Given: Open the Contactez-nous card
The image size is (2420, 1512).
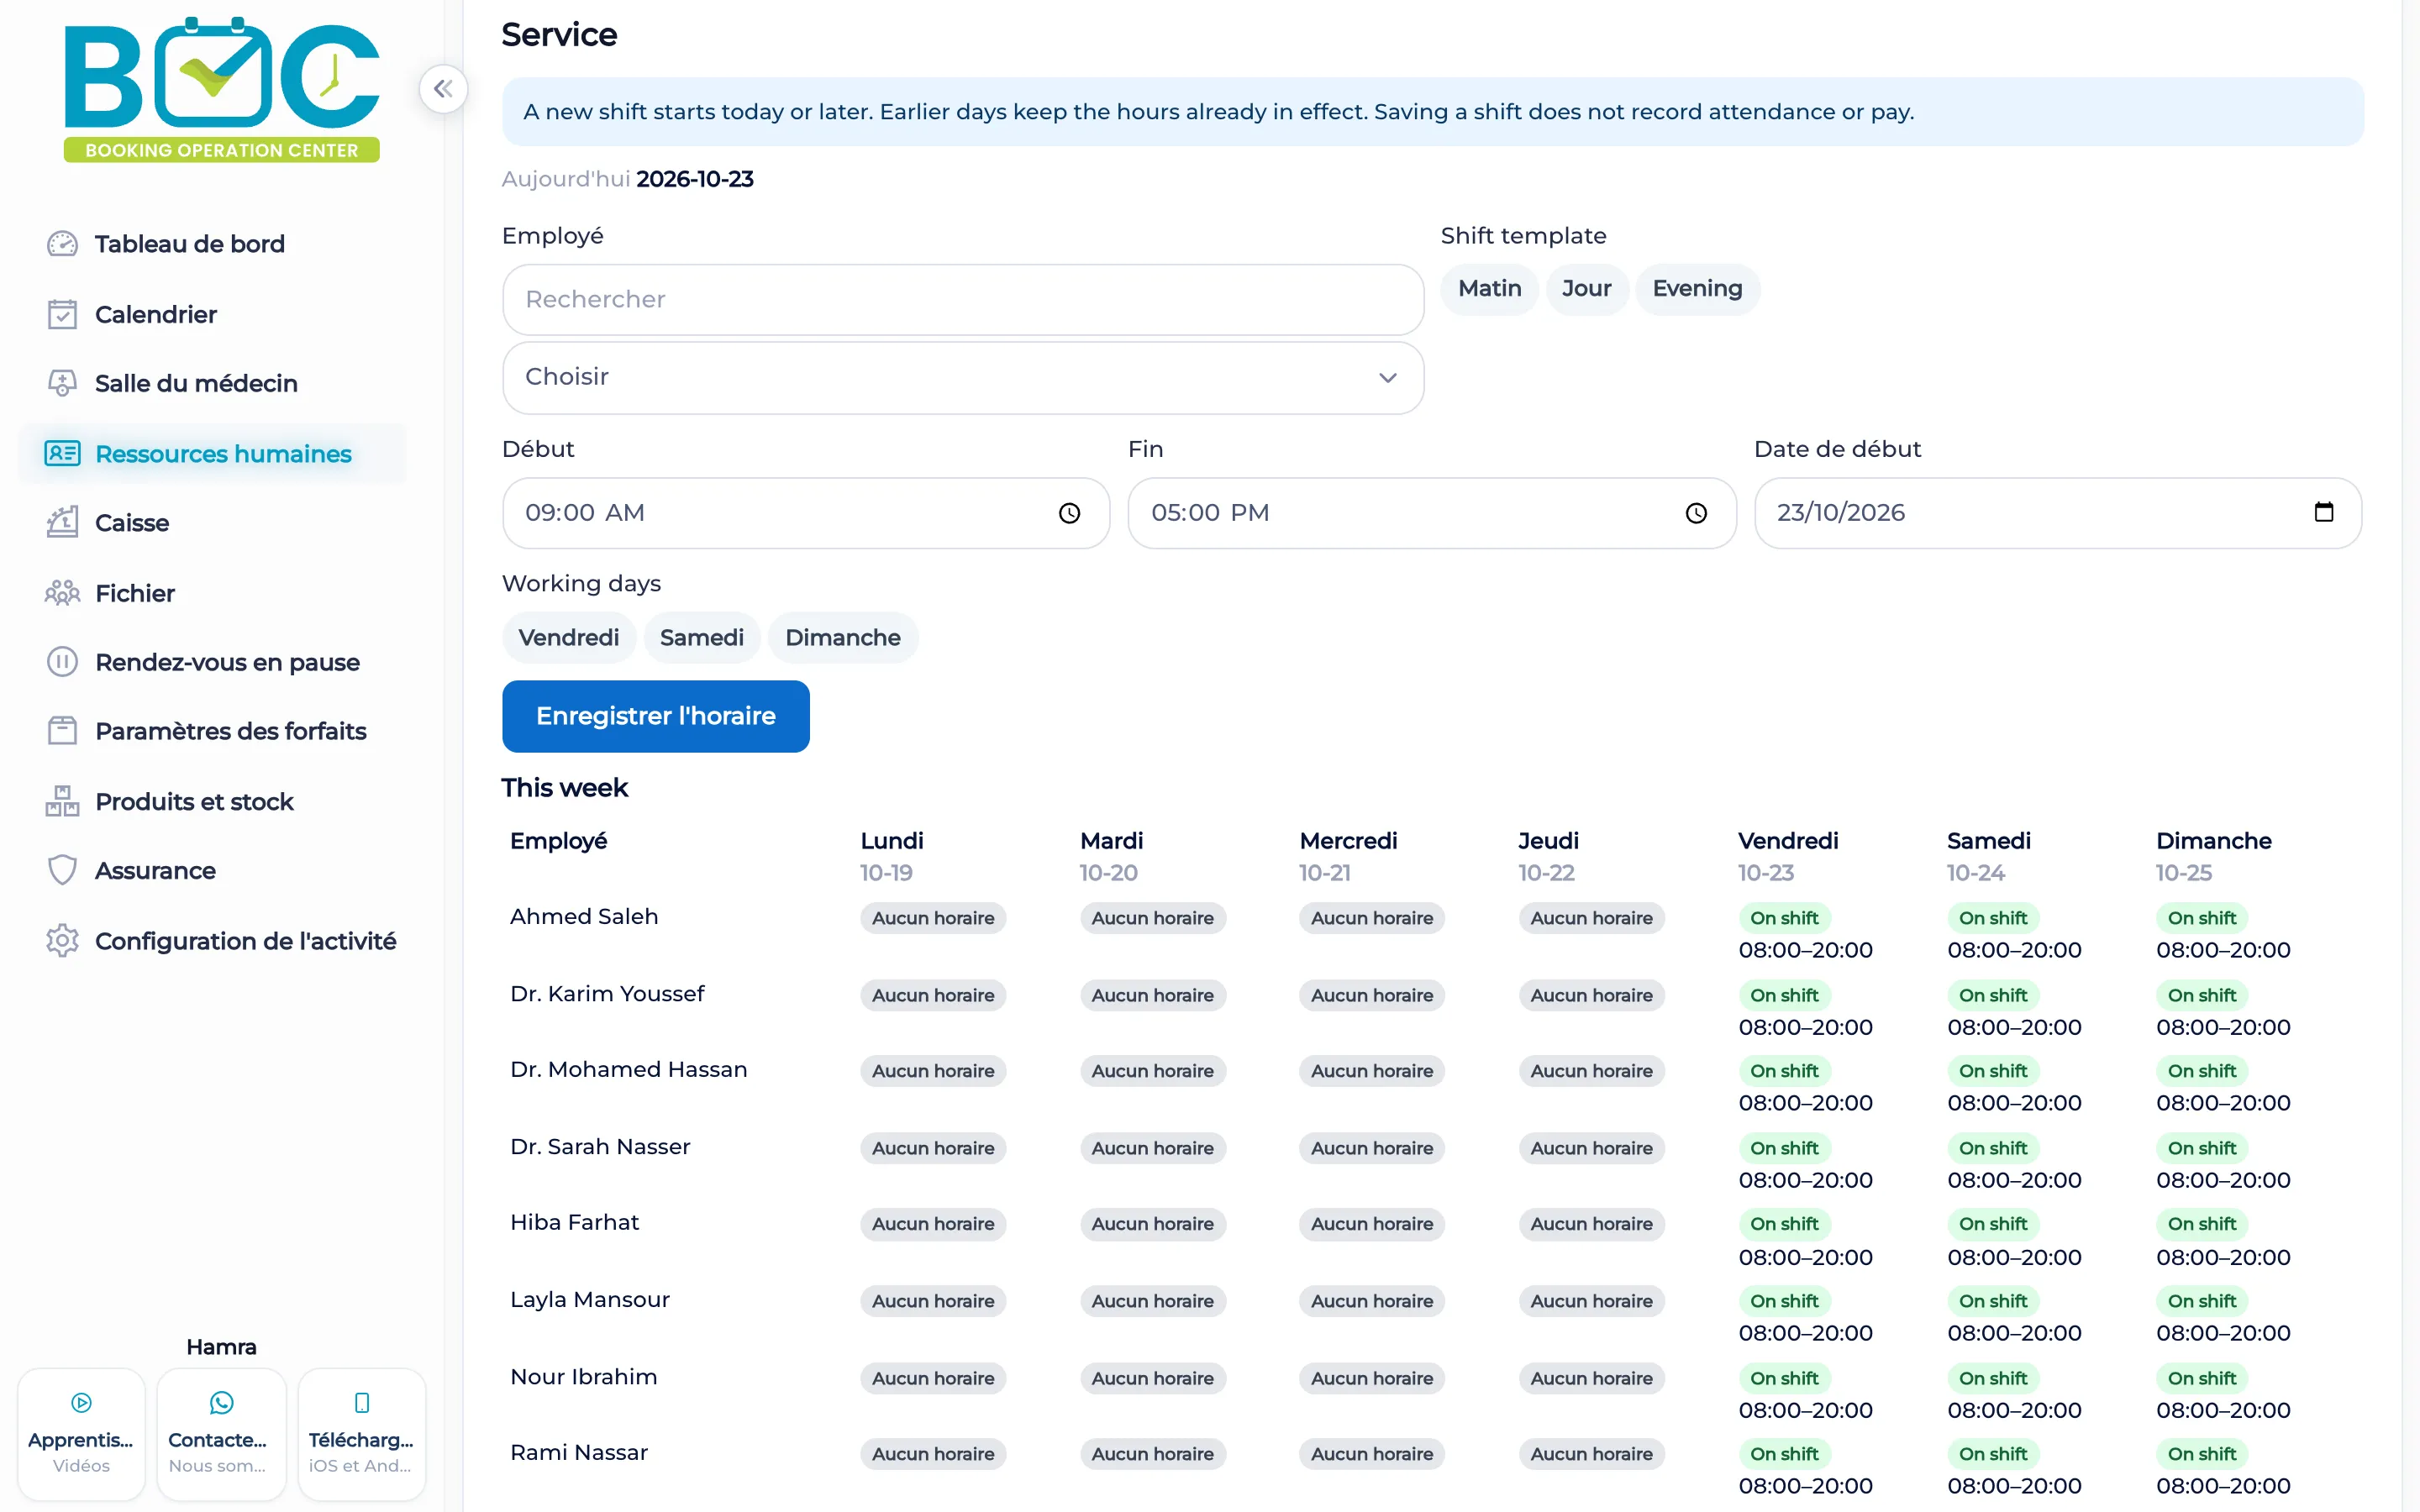Looking at the screenshot, I should (x=221, y=1433).
